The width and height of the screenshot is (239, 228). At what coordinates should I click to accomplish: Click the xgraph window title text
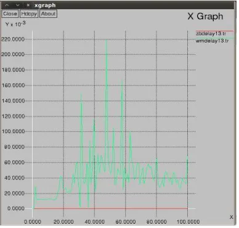click(45, 6)
